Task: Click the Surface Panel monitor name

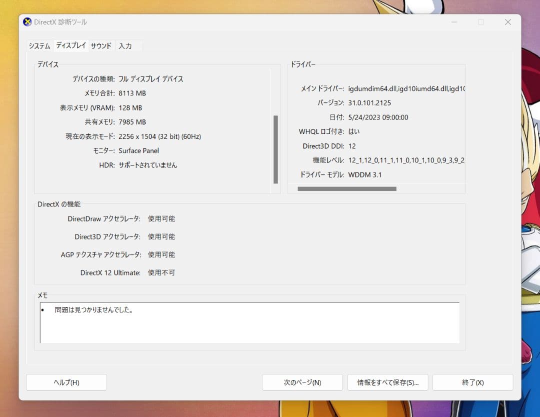Action: (x=140, y=150)
